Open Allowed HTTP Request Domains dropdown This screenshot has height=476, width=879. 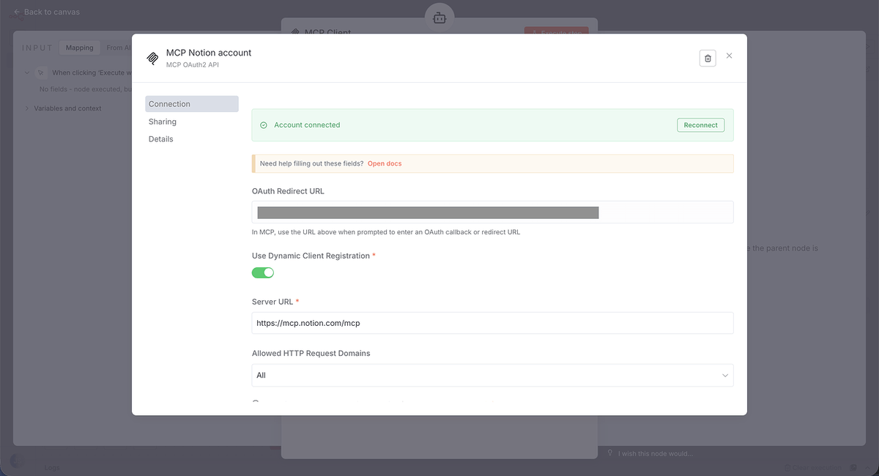point(492,375)
